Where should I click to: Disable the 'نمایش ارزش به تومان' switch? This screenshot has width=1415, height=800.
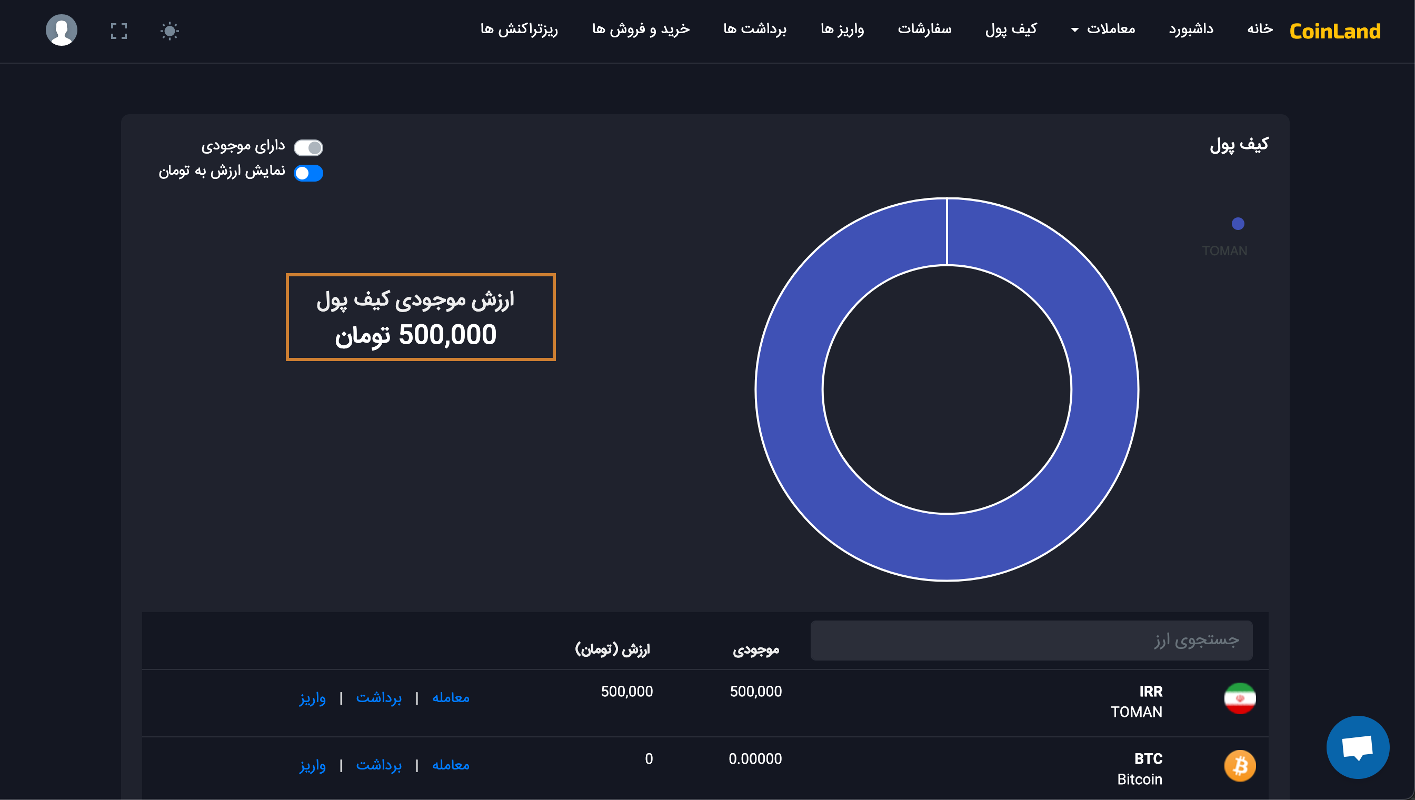308,173
